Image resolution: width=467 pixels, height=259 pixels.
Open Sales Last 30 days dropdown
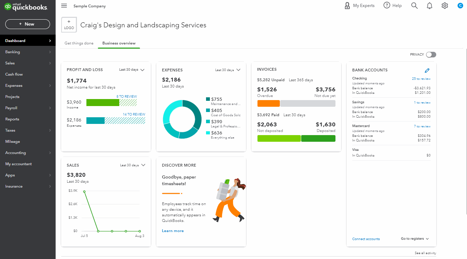tap(133, 165)
